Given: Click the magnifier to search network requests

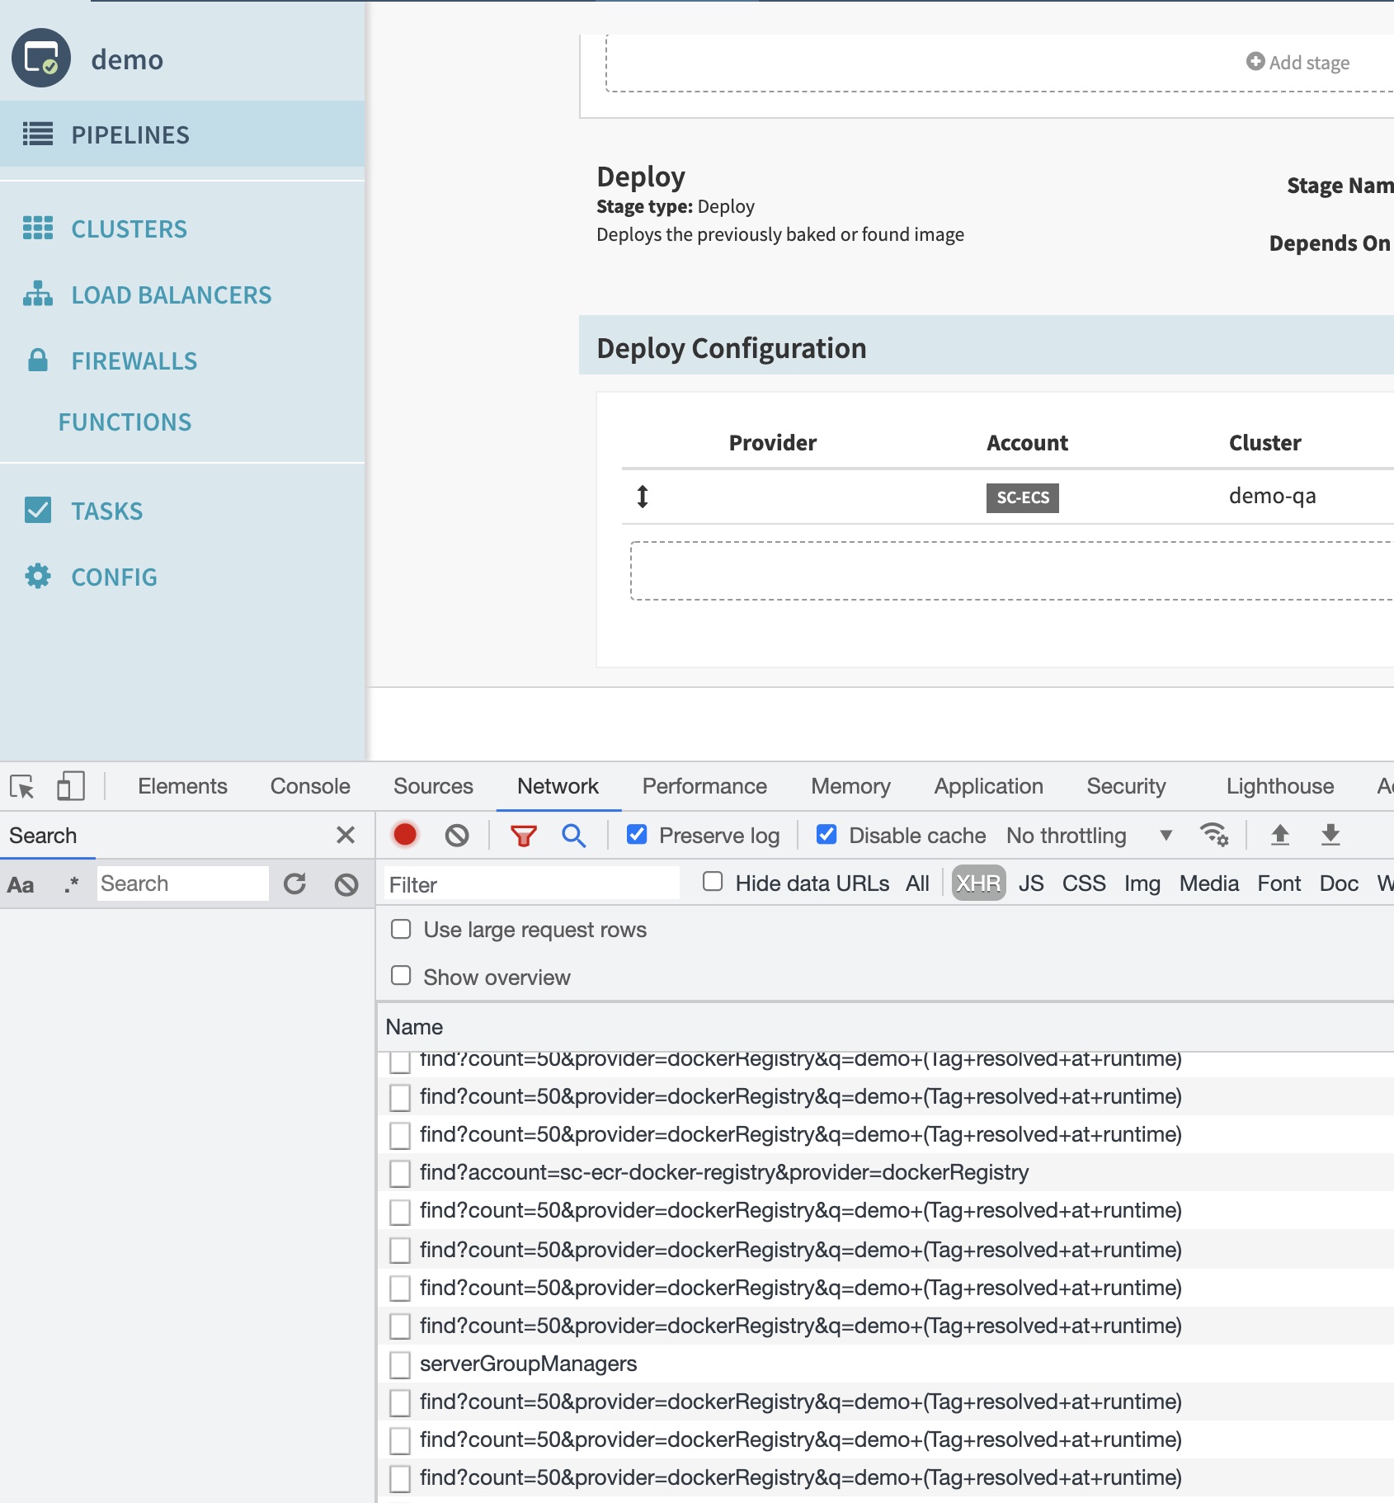Looking at the screenshot, I should (572, 835).
